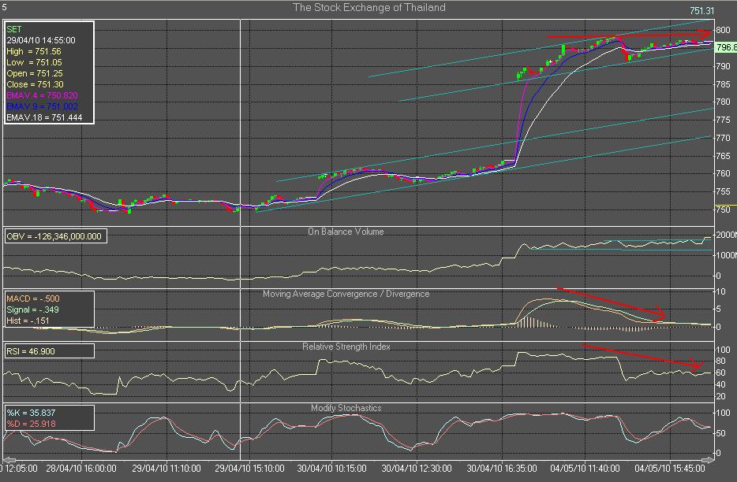Click the 30/04/10 10:15:00 time label
This screenshot has width=737, height=482.
(332, 469)
